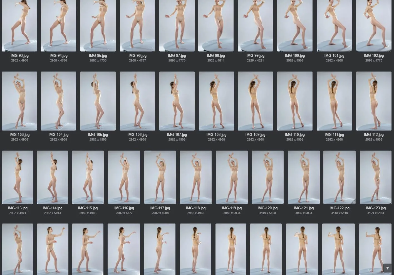Open thumbnail IMG-97.jpg
Image resolution: width=394 pixels, height=275 pixels.
coord(177,26)
